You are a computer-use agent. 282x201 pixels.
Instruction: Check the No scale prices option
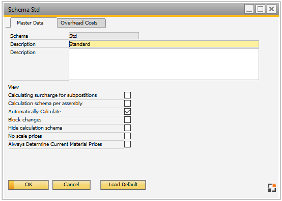pyautogui.click(x=127, y=136)
